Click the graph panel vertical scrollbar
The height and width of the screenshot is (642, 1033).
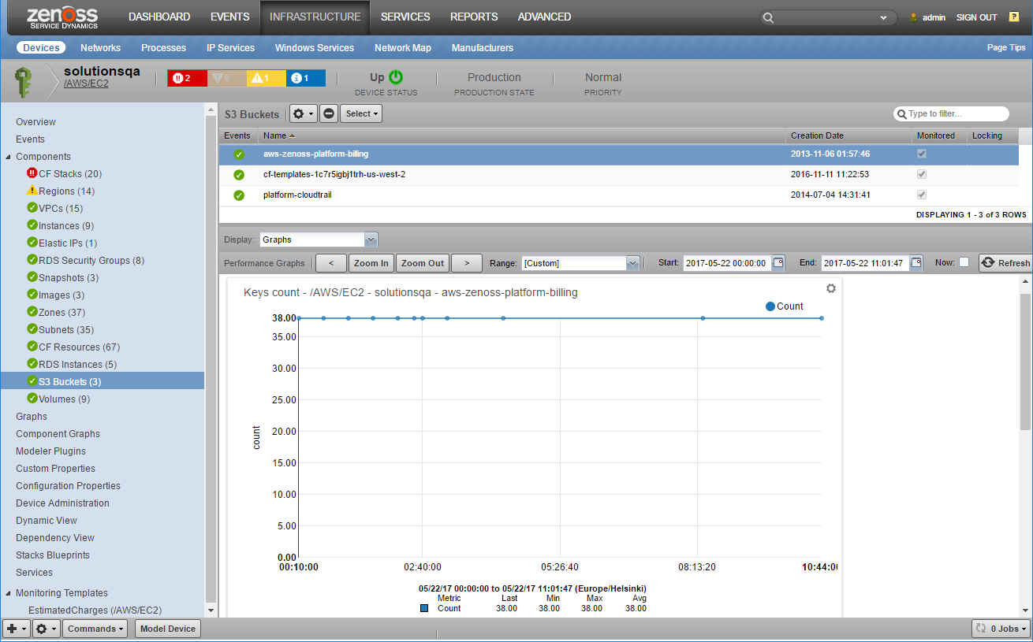coord(1025,362)
